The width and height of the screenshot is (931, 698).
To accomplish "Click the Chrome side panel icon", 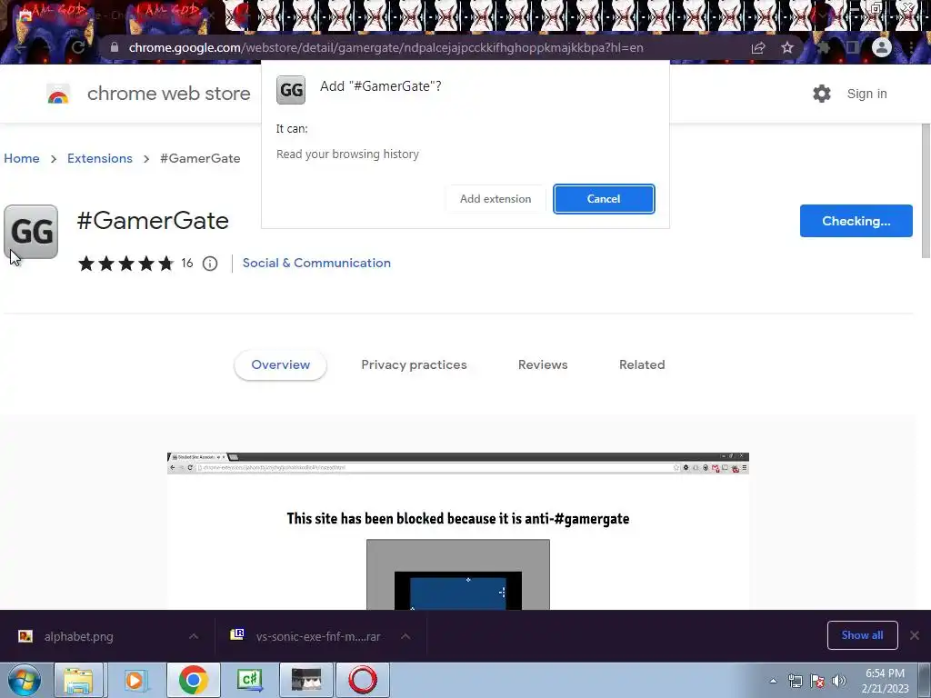I will coord(853,47).
